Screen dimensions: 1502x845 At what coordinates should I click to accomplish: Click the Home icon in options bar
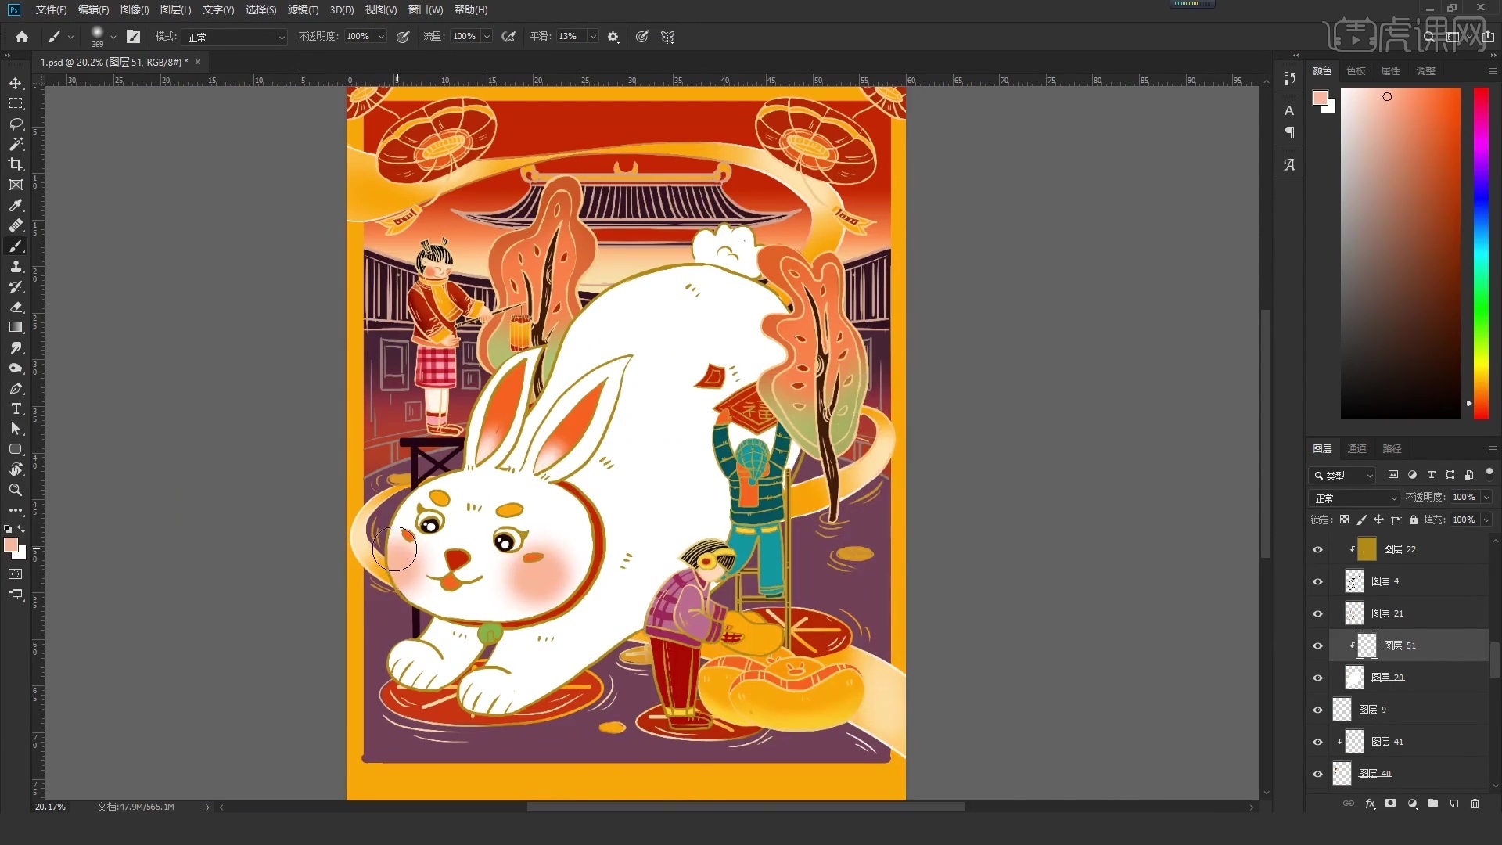[x=22, y=37]
